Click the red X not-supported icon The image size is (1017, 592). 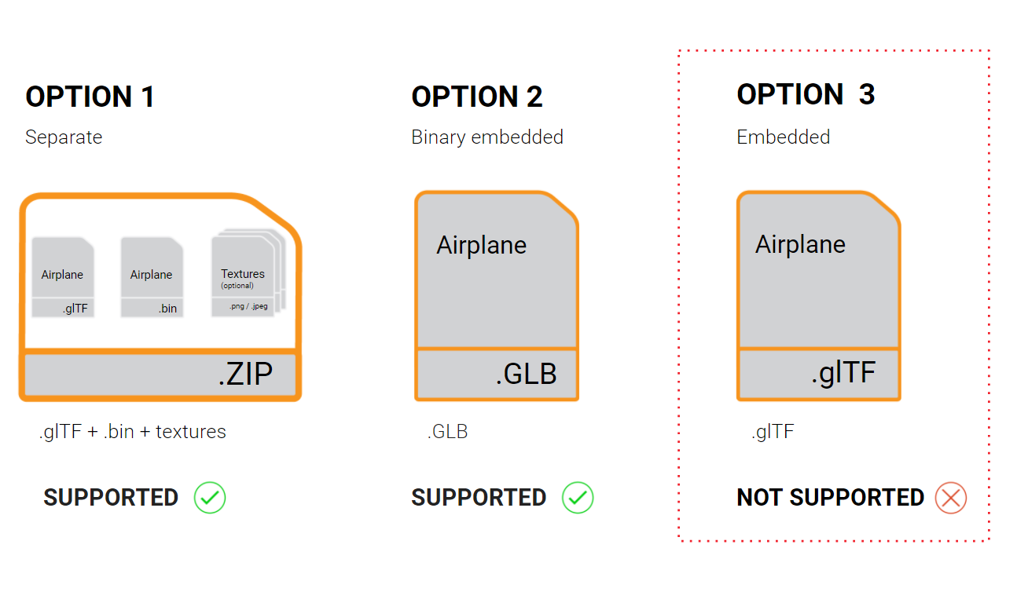[951, 497]
